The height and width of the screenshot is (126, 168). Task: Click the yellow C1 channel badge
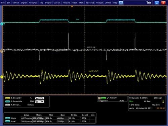click(7, 98)
